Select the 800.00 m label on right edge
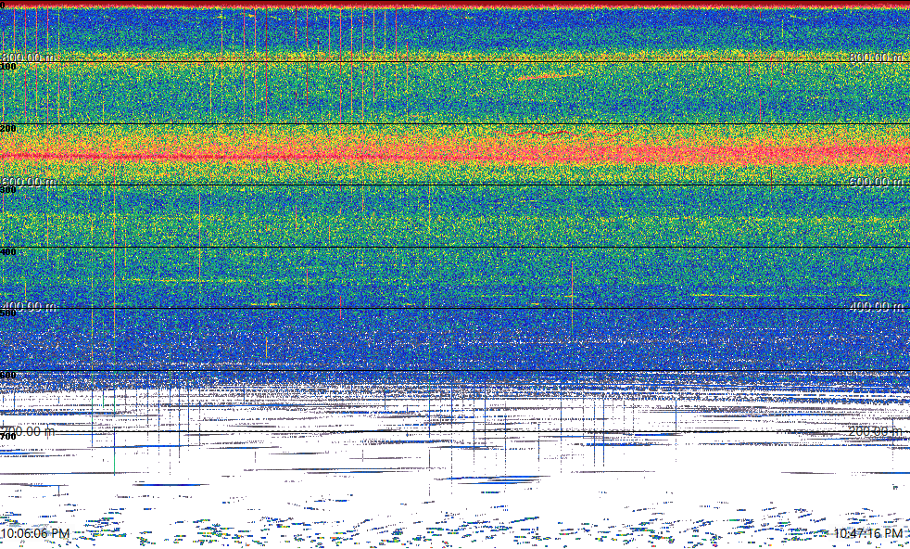This screenshot has height=549, width=910. point(877,57)
